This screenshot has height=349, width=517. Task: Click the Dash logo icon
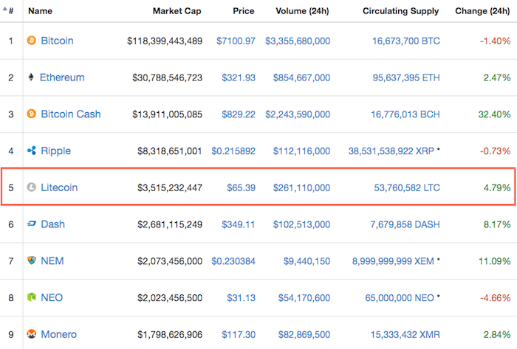point(31,224)
